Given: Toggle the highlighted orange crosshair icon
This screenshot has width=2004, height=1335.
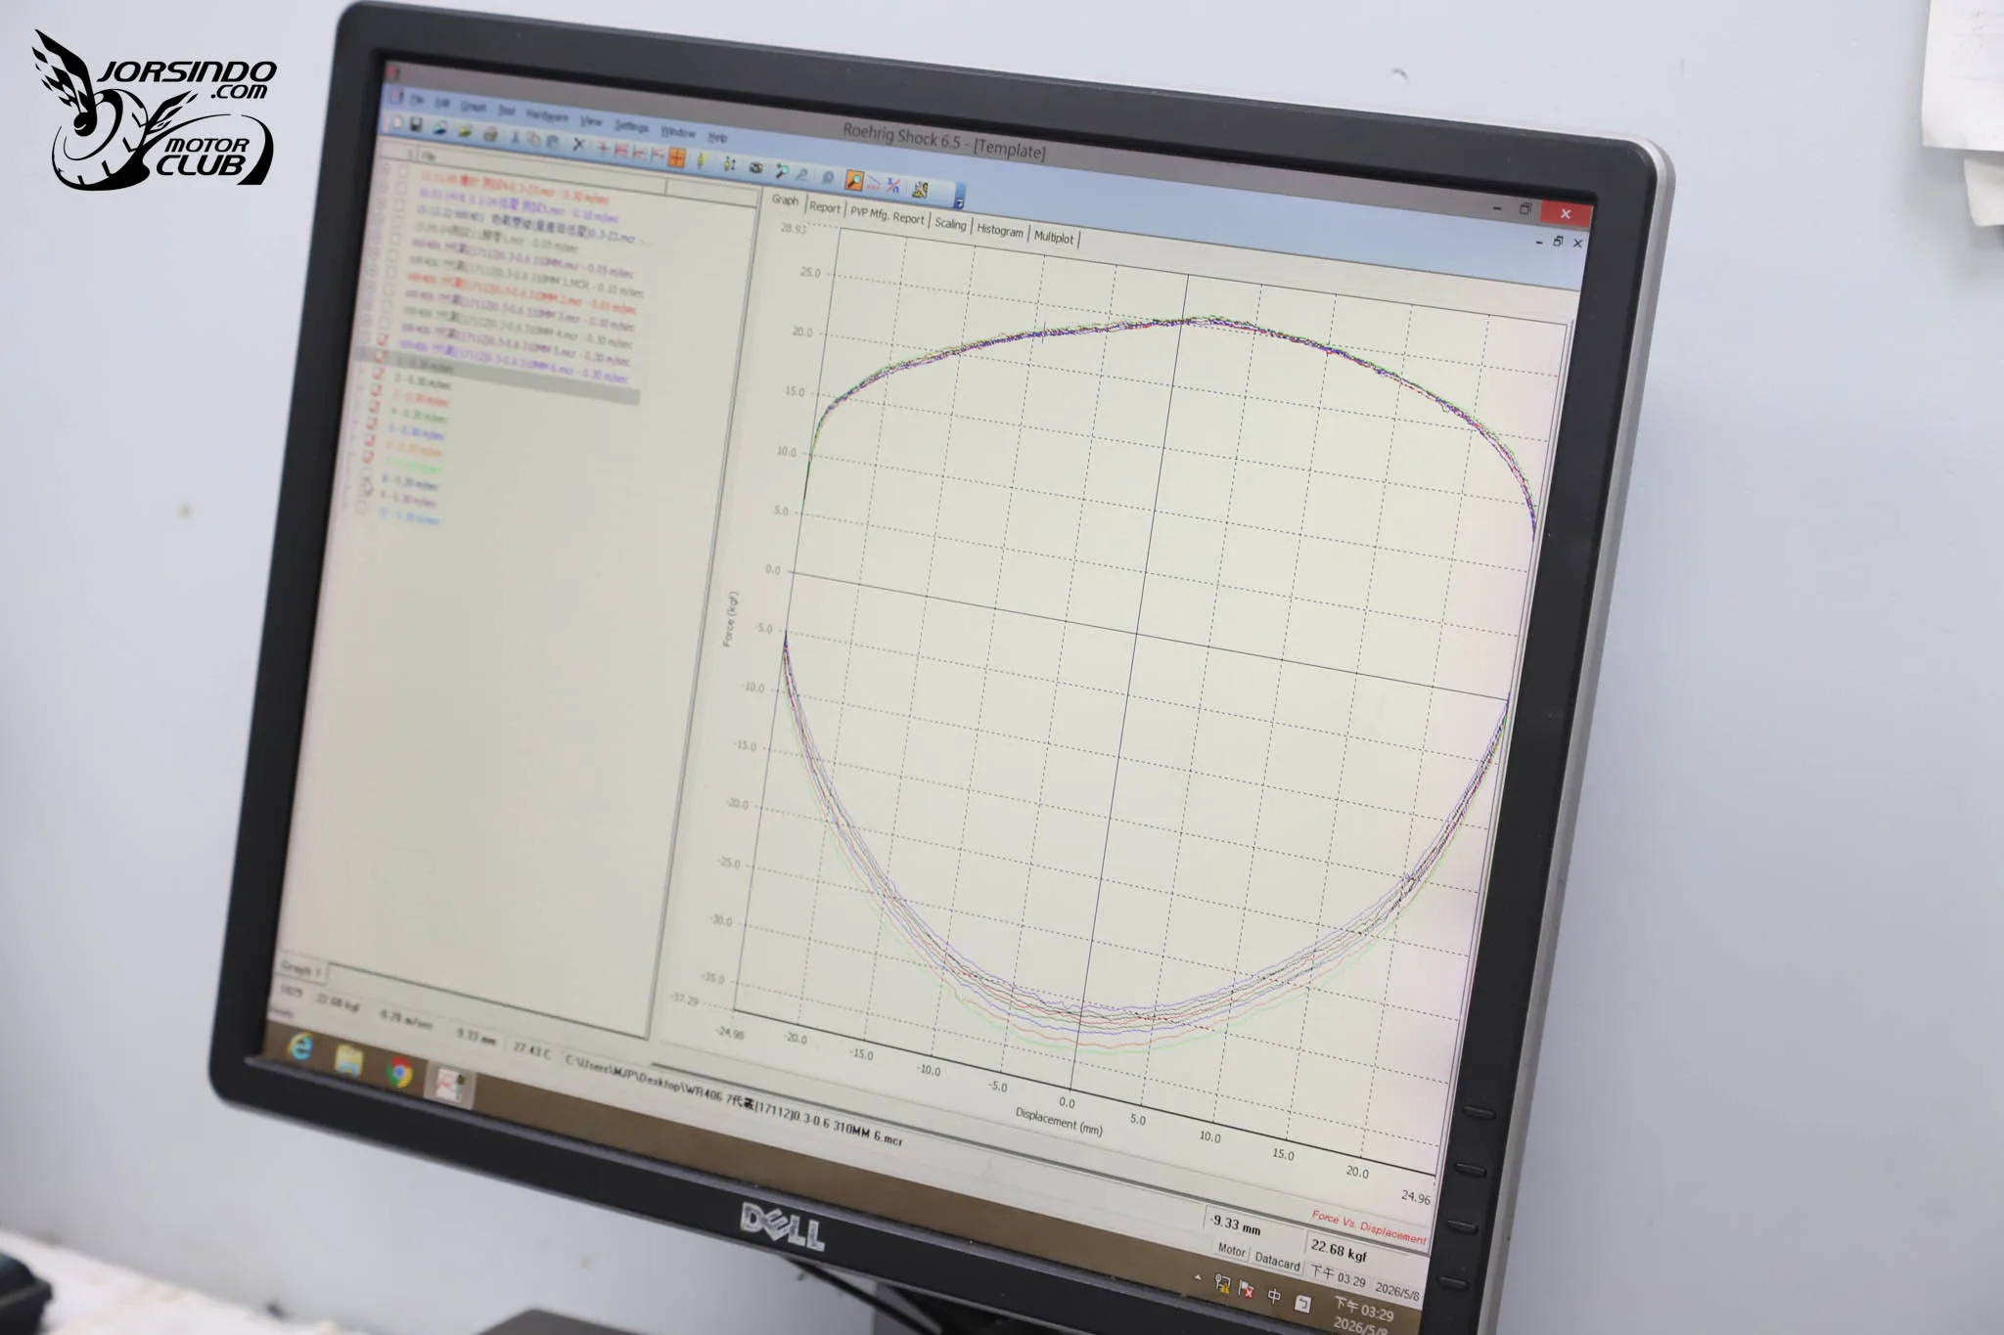Looking at the screenshot, I should 676,156.
